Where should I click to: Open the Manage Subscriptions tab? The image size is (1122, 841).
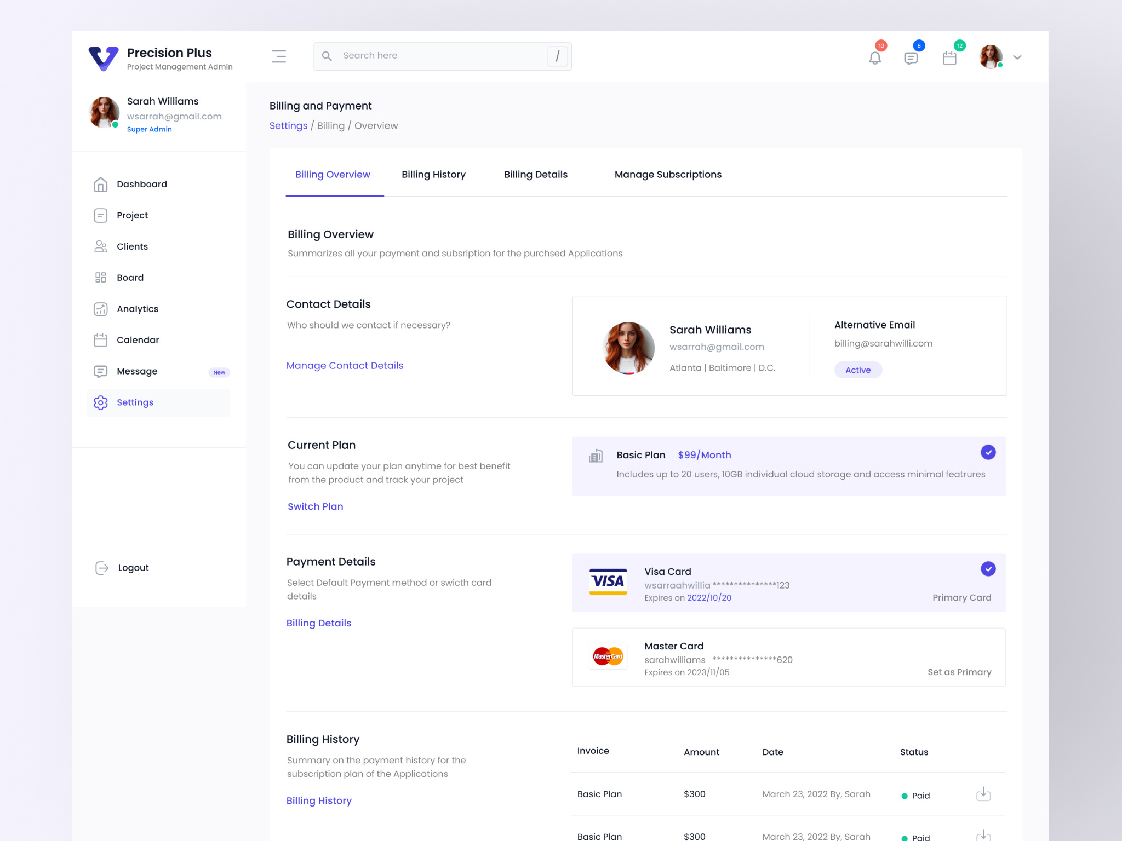[x=668, y=174]
